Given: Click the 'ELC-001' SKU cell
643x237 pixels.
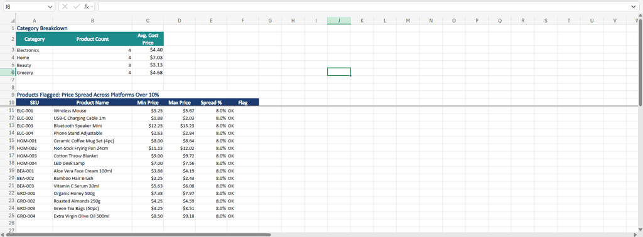Looking at the screenshot, I should (35, 110).
